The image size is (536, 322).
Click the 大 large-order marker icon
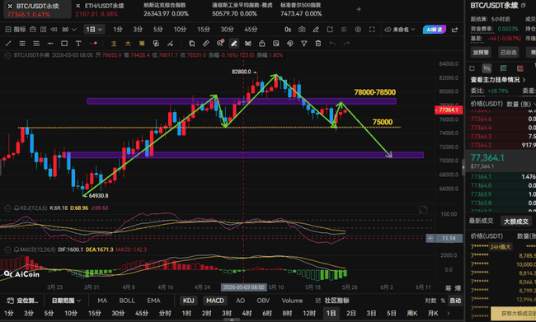128,44
